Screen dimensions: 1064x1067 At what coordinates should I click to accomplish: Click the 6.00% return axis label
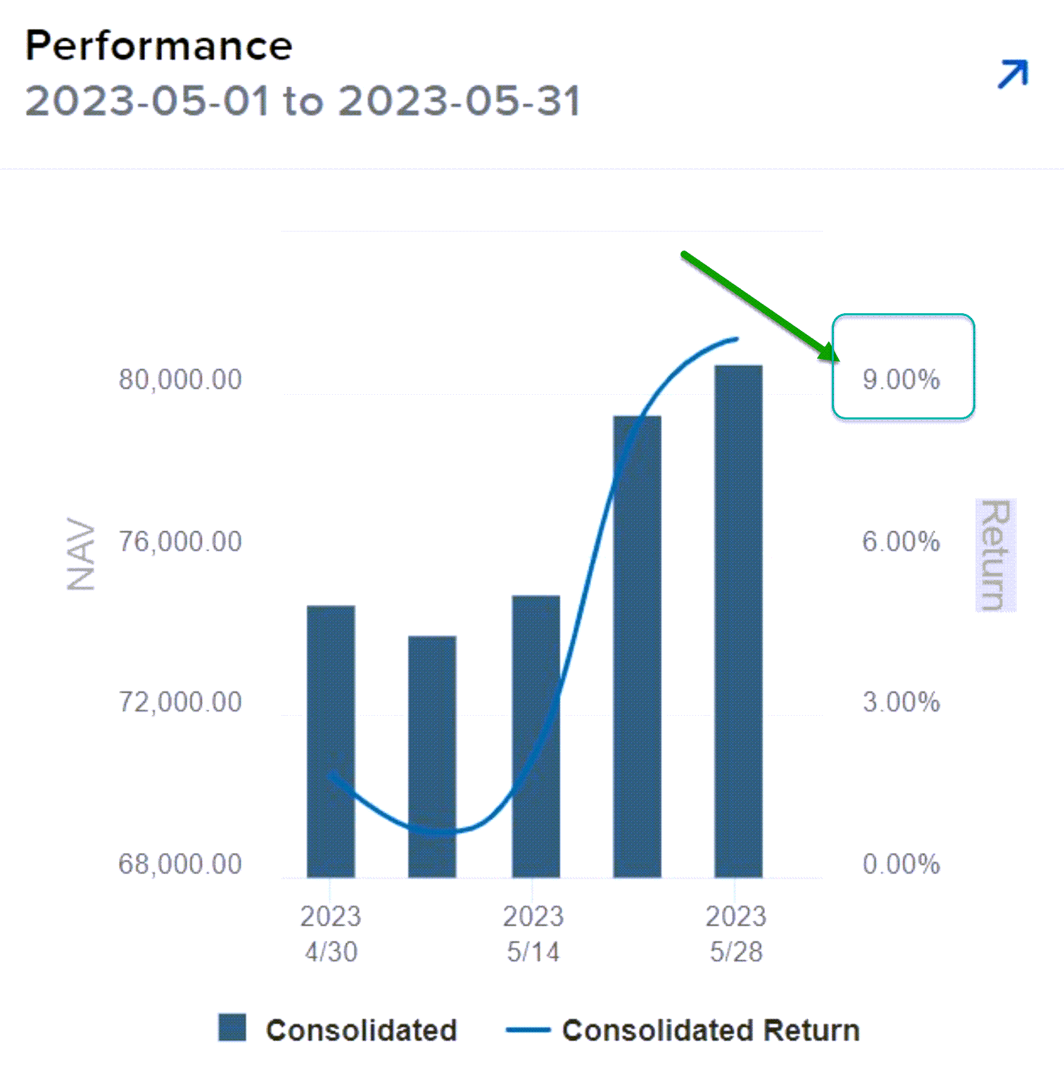click(901, 542)
